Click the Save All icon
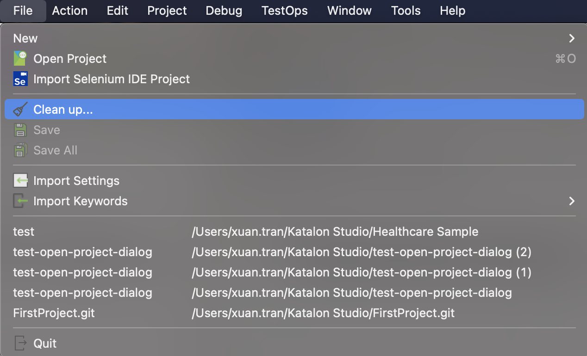Screen dimensions: 587x356 20,150
